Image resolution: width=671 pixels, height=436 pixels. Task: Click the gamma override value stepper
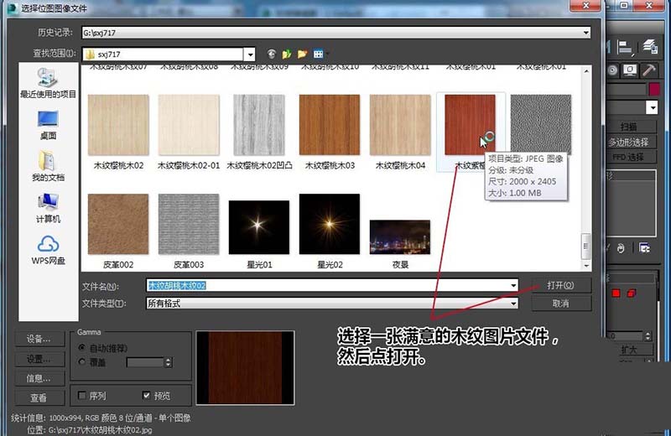pos(169,362)
